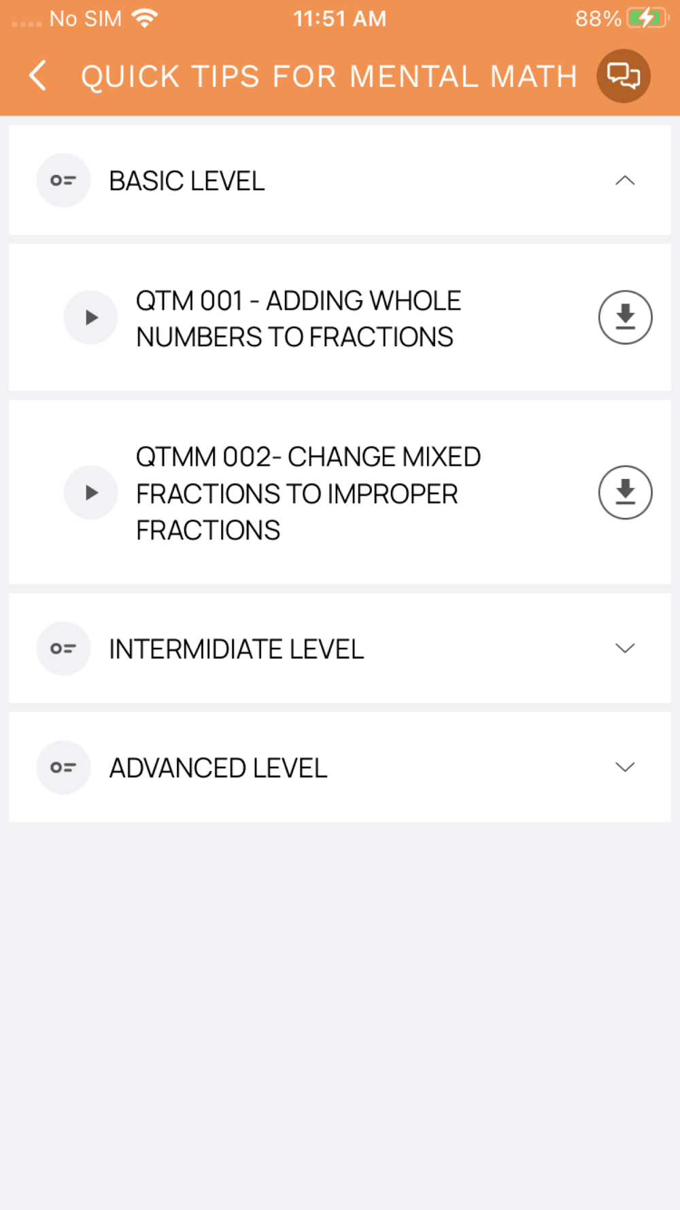Download QTM 001 Adding Whole Numbers lesson
This screenshot has width=680, height=1210.
625,317
